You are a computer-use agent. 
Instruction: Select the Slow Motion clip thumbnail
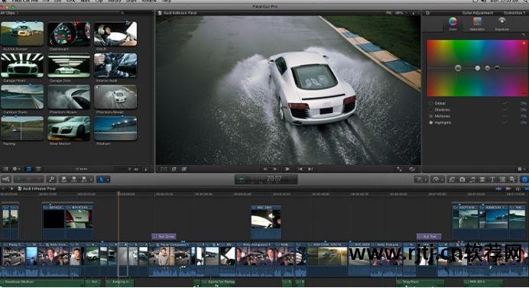(69, 128)
